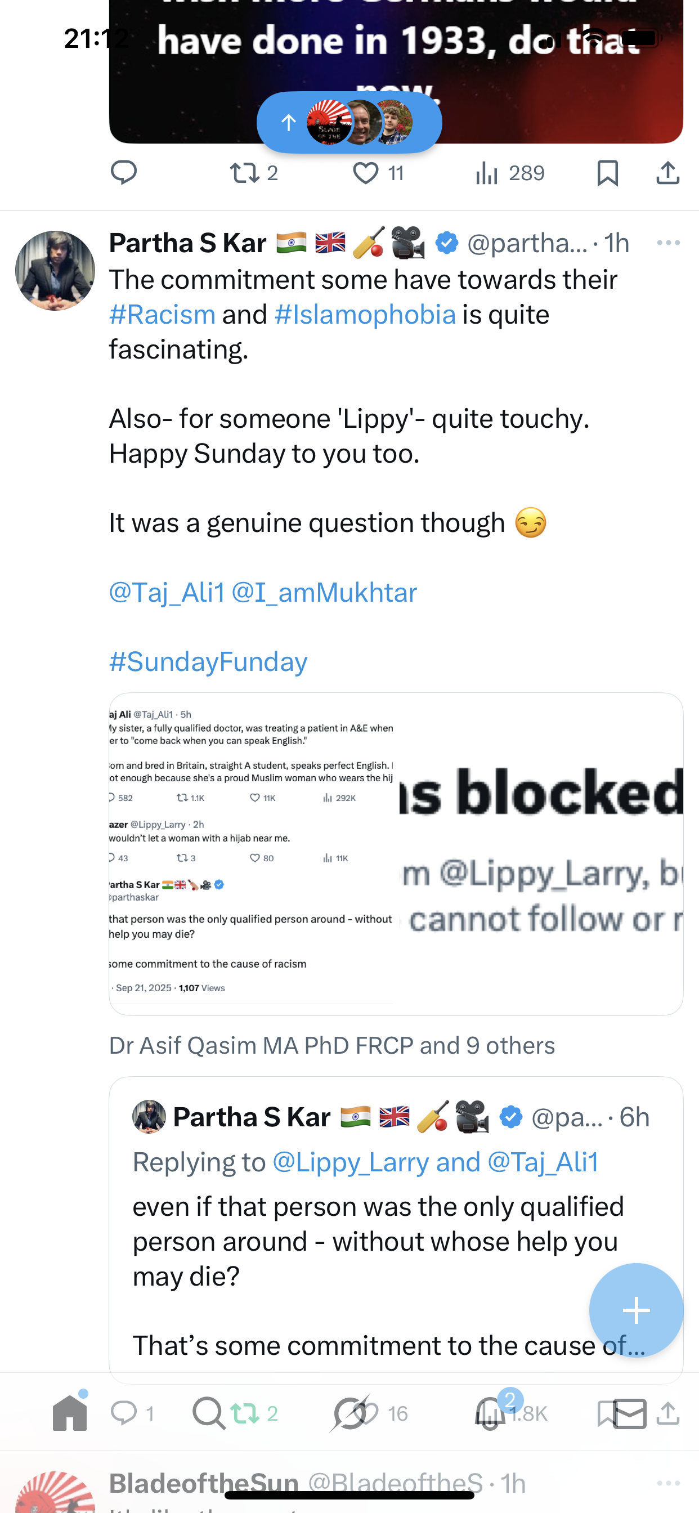Tap the compose new post floating button
The height and width of the screenshot is (1513, 699).
[x=635, y=1310]
